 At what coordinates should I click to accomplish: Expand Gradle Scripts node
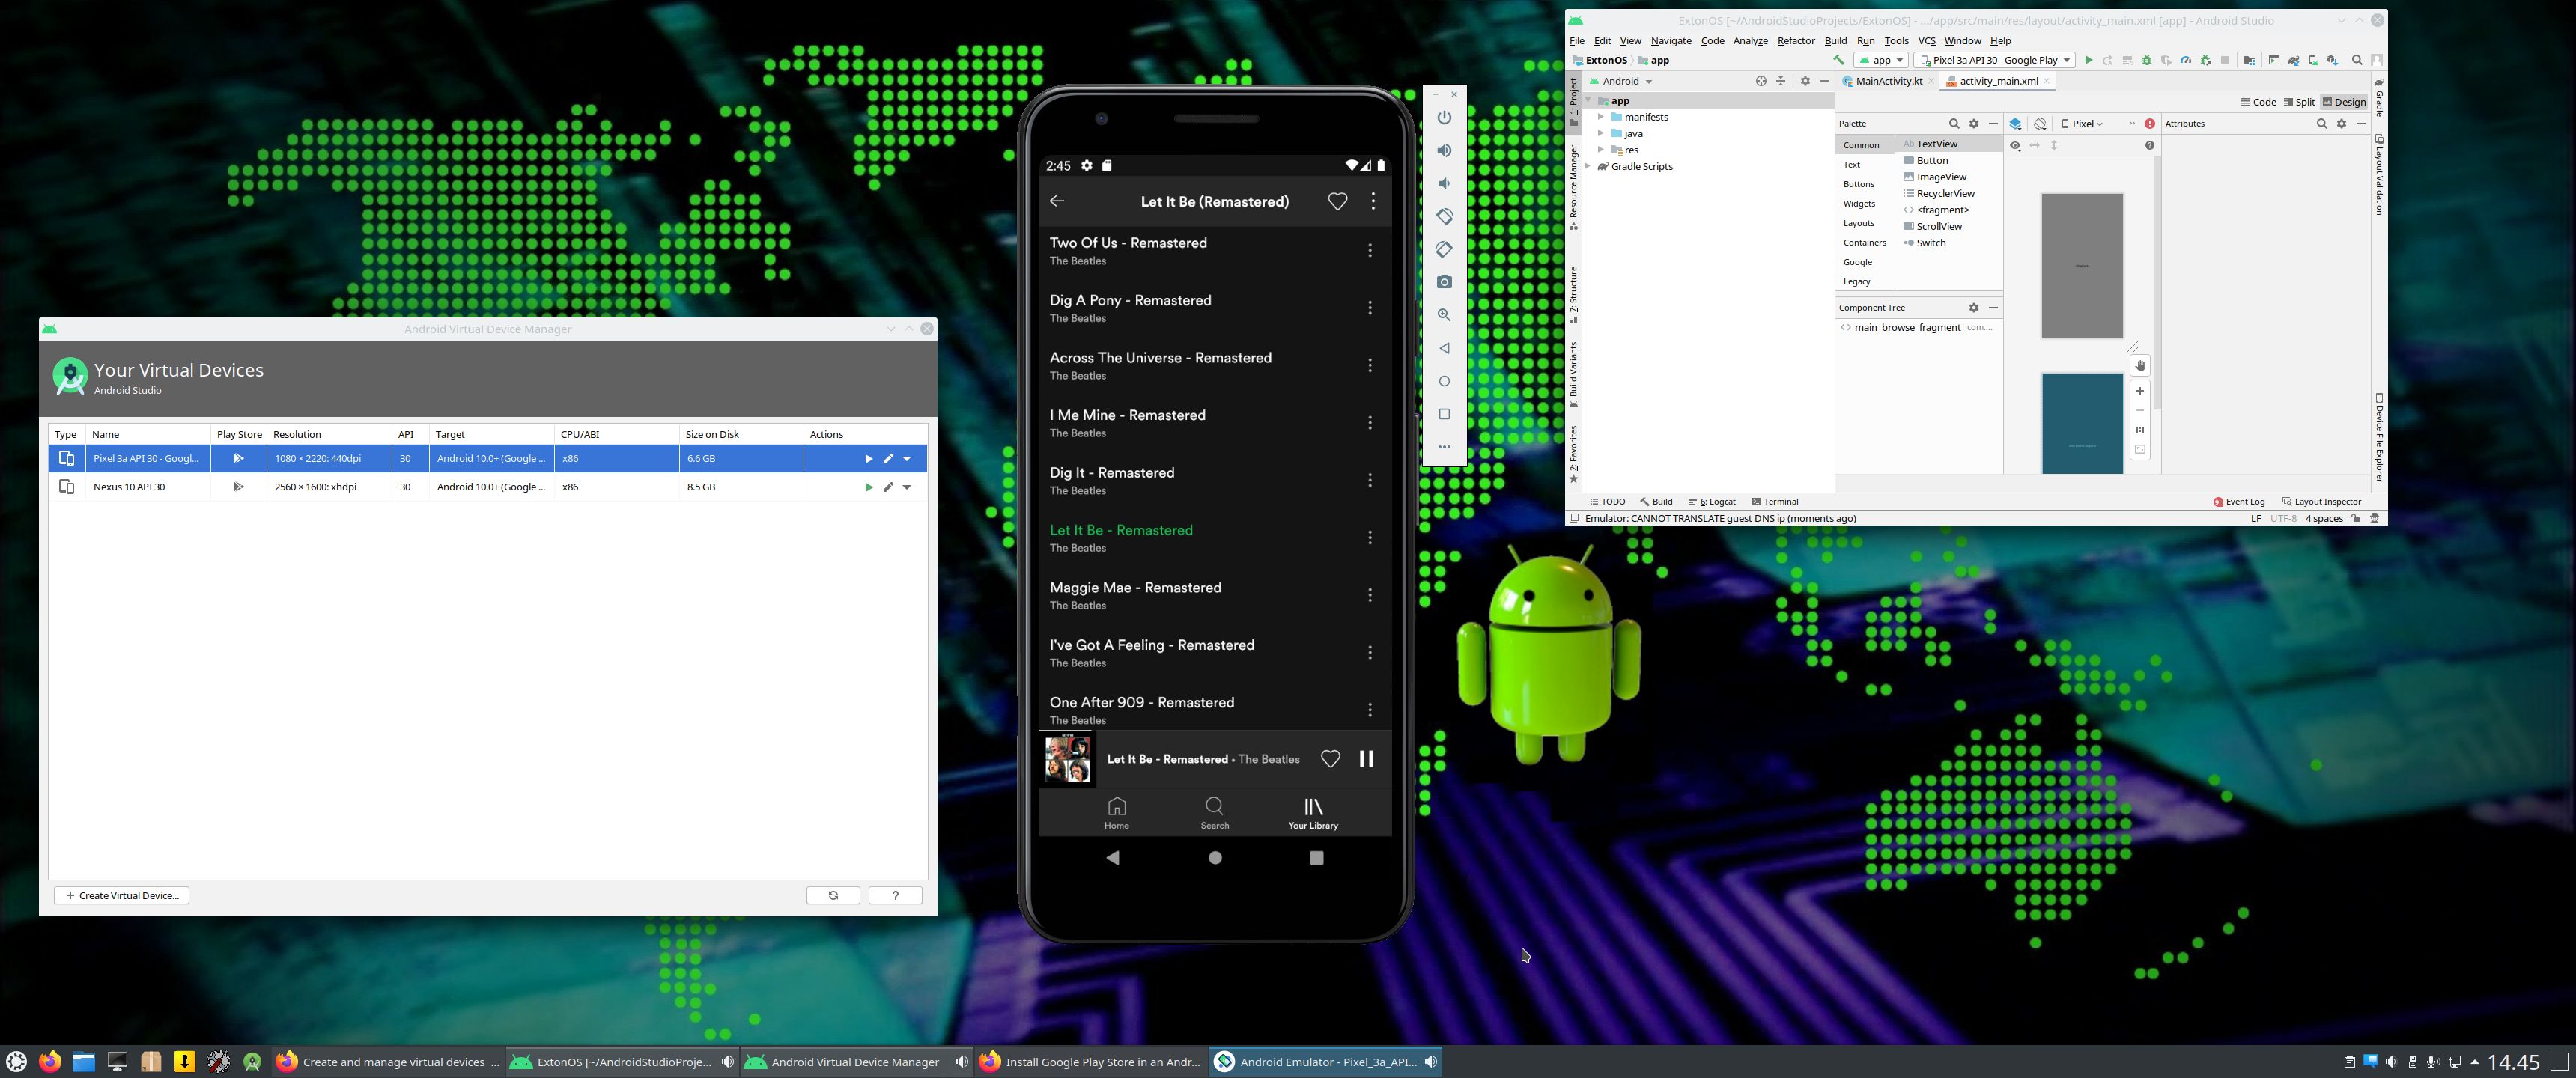tap(1588, 166)
